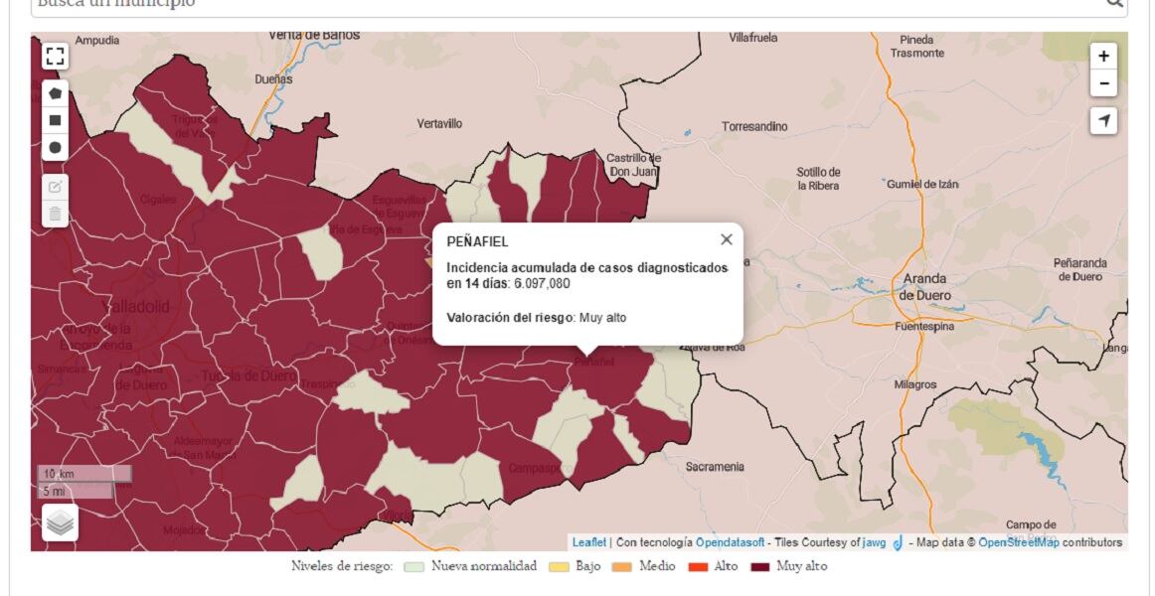Select the draw polygon tool
Screen dimensions: 1155x596
55,92
